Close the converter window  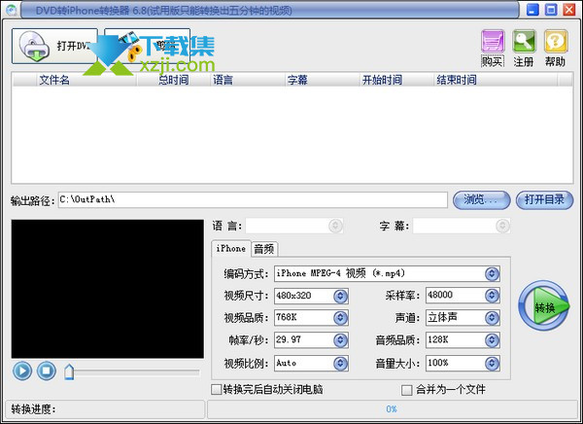pyautogui.click(x=569, y=10)
